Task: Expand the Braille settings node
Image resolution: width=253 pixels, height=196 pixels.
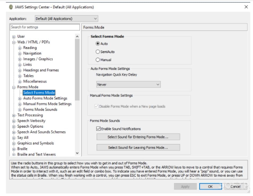Action: point(14,149)
